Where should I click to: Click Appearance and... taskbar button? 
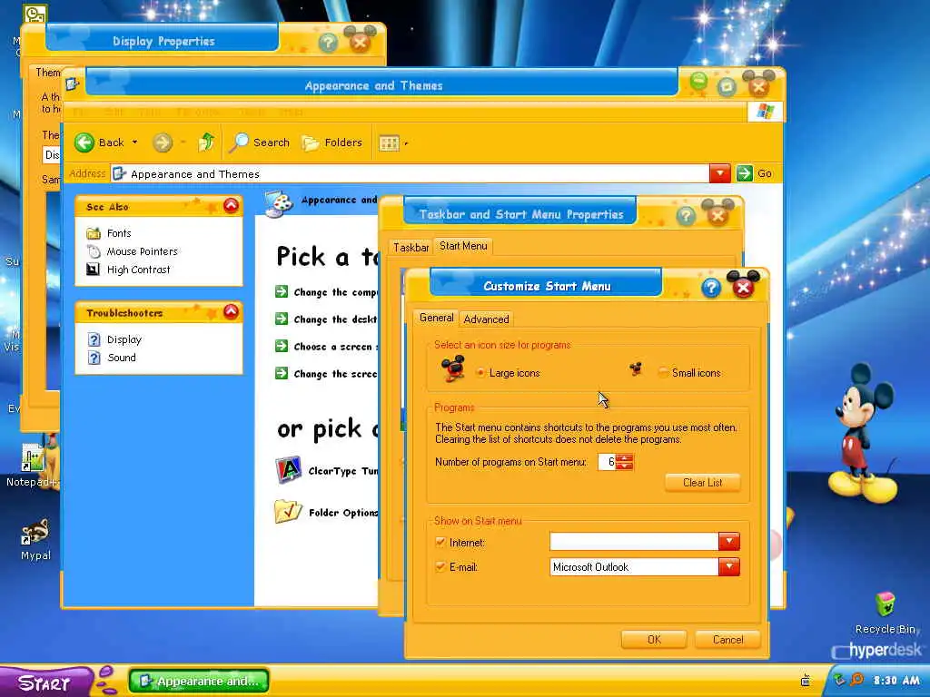[199, 681]
